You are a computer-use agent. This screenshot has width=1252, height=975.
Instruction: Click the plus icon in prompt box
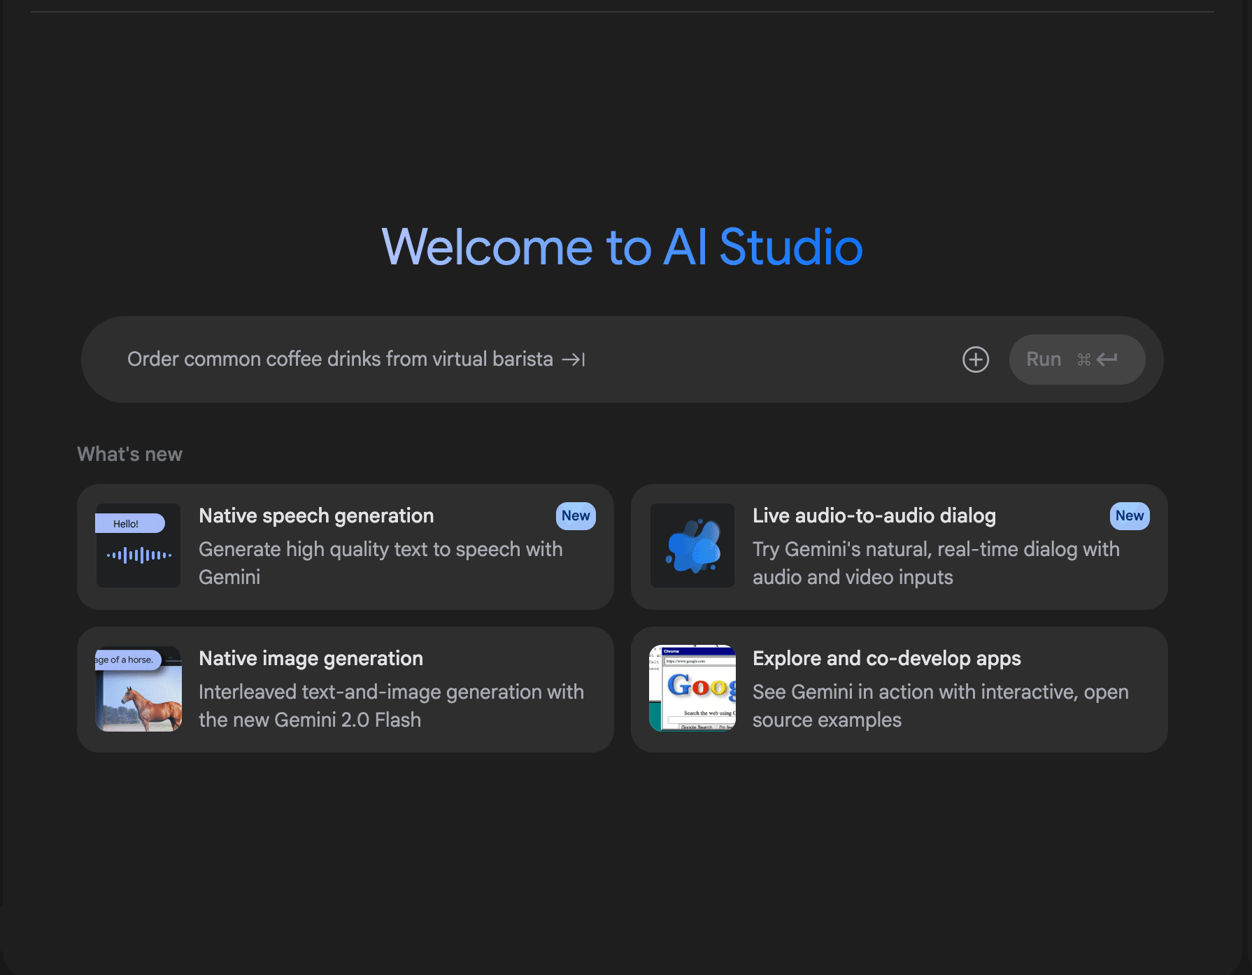coord(975,360)
